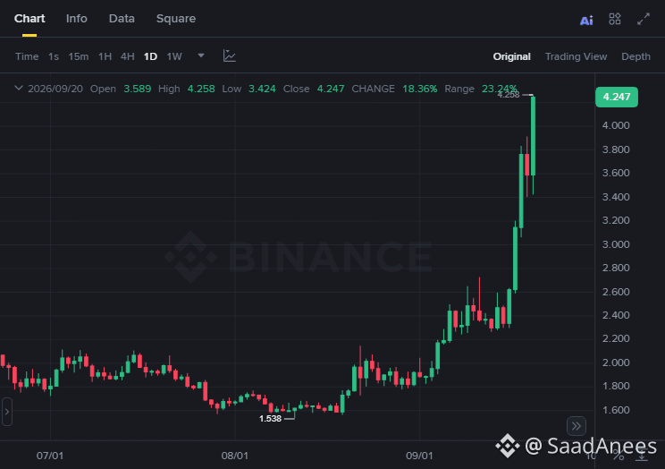Open the technical indicators chart icon
Image resolution: width=665 pixels, height=469 pixels.
[x=230, y=56]
